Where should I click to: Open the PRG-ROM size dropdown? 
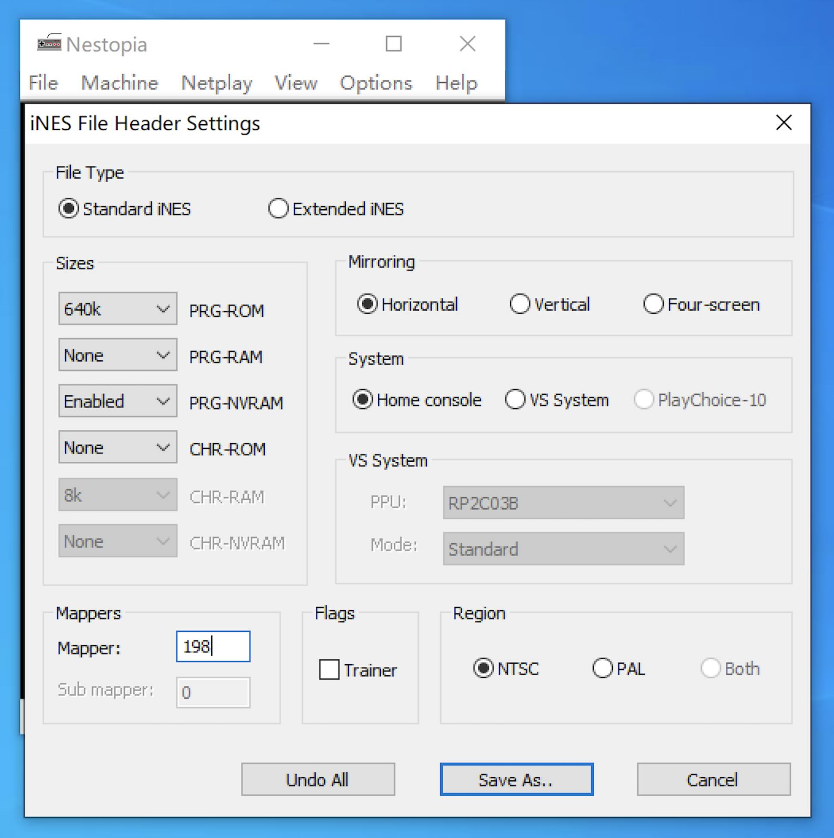(118, 309)
